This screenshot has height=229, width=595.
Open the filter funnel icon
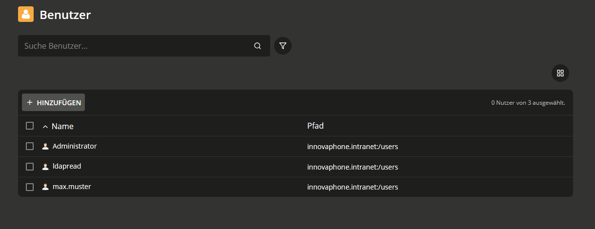[283, 46]
